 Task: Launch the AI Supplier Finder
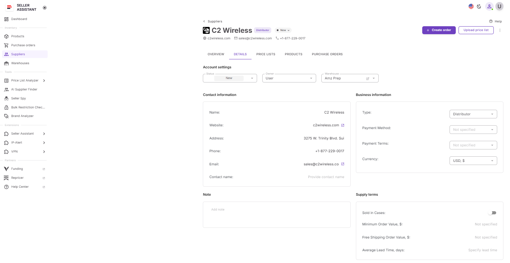24,89
